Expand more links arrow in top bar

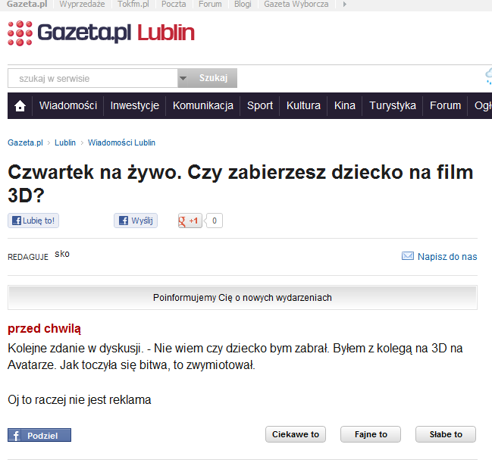[x=346, y=5]
